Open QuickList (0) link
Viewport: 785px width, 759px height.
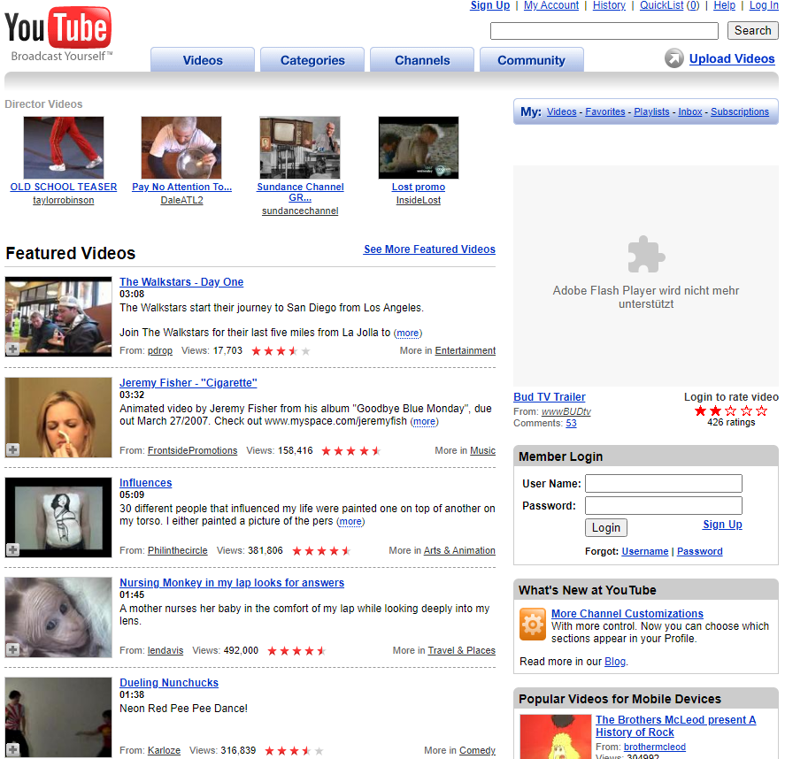(669, 5)
